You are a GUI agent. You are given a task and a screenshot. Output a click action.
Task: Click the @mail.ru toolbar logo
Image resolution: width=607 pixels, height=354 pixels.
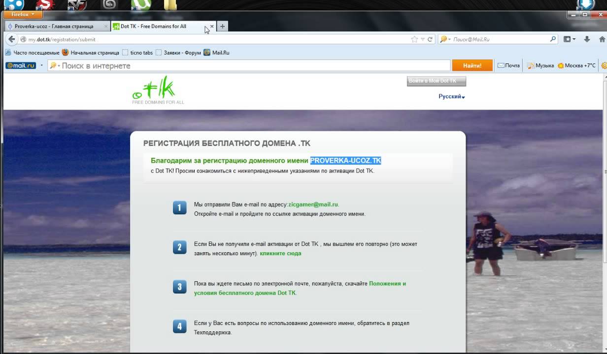(x=21, y=65)
